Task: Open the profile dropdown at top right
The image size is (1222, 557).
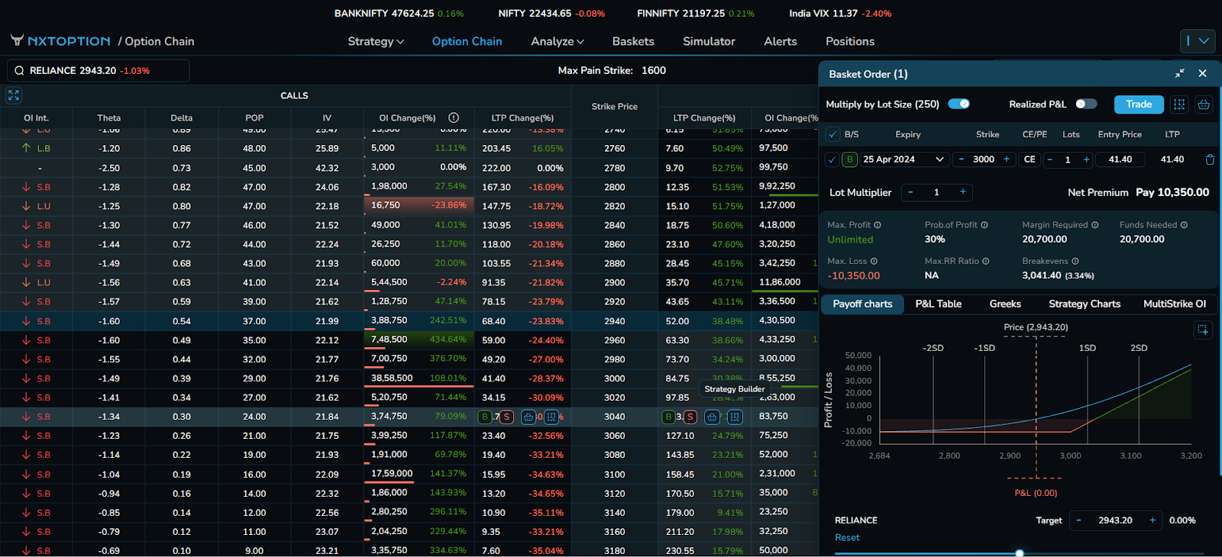Action: click(x=1197, y=40)
